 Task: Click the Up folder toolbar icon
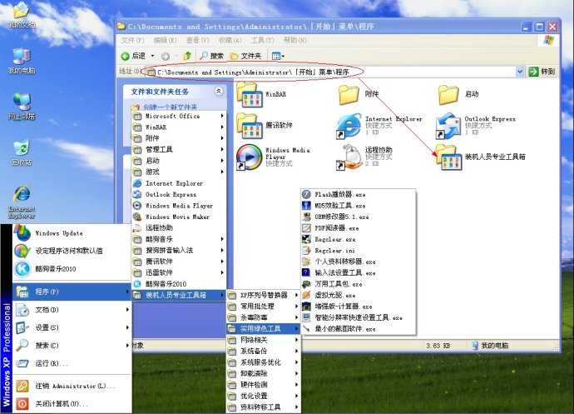(x=187, y=56)
